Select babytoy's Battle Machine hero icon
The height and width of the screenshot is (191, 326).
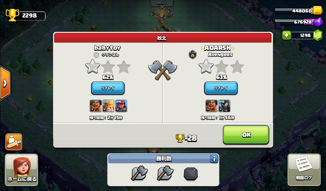96,106
